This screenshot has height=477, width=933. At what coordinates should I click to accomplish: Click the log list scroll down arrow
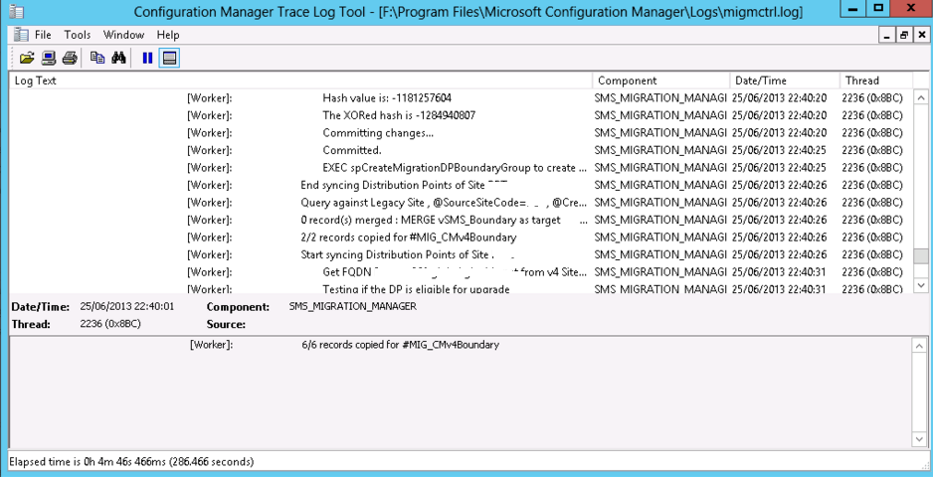coord(920,286)
